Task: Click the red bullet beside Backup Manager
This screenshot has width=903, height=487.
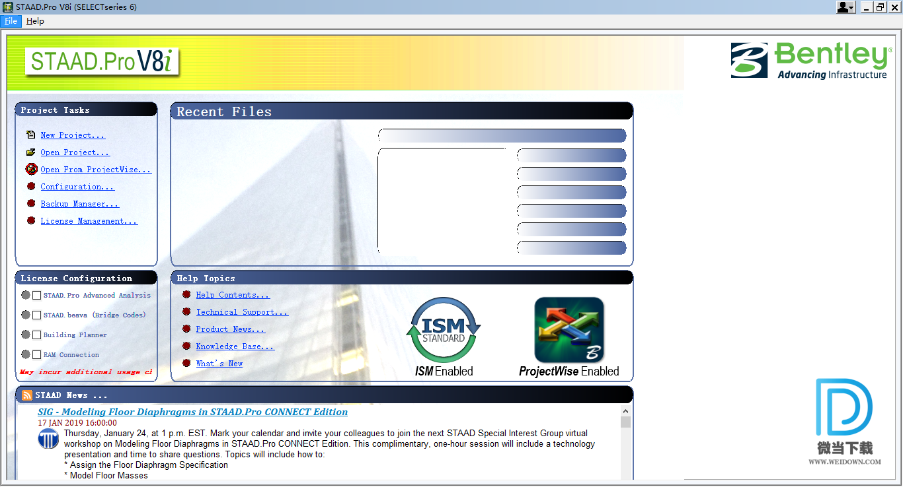Action: point(31,204)
